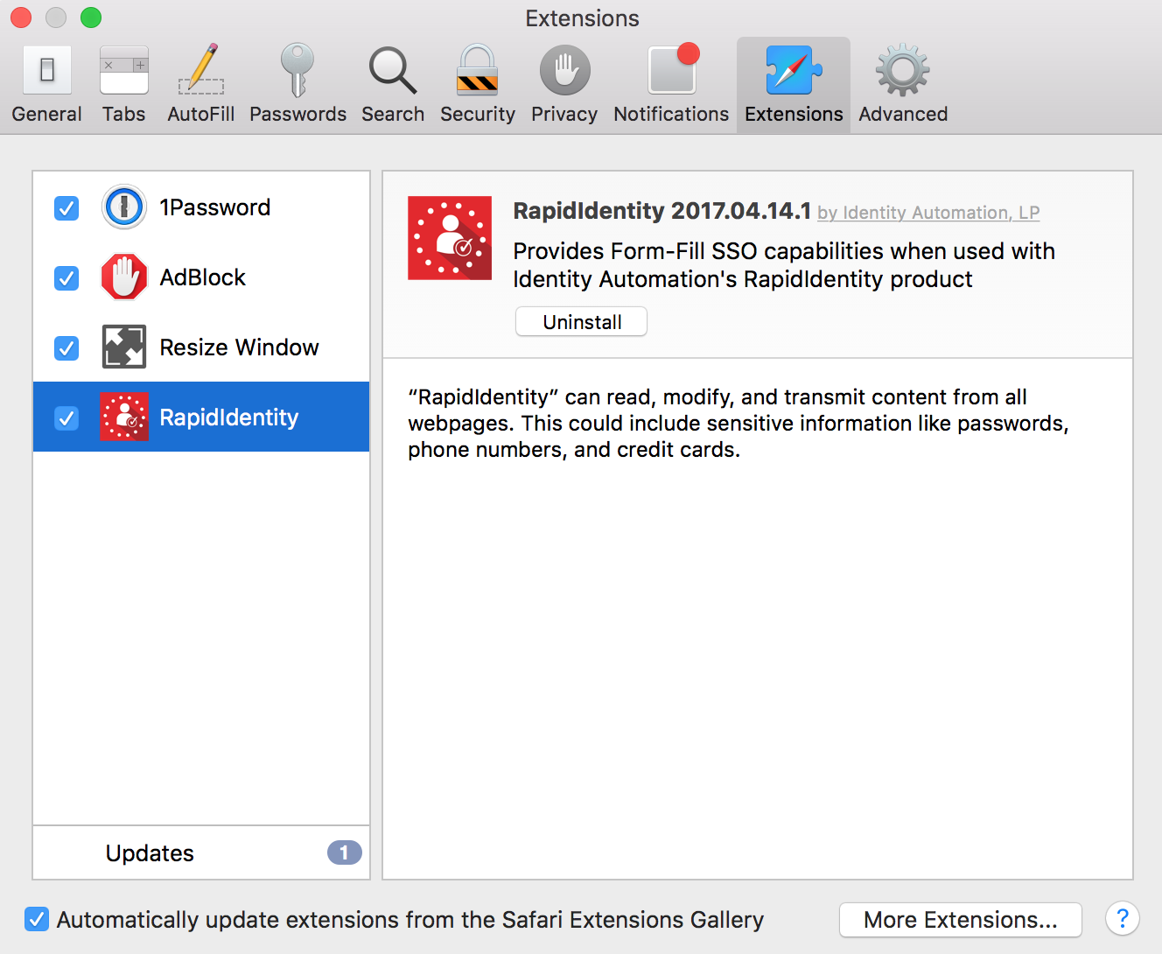Image resolution: width=1162 pixels, height=954 pixels.
Task: Open the Search preferences pane
Action: point(393,85)
